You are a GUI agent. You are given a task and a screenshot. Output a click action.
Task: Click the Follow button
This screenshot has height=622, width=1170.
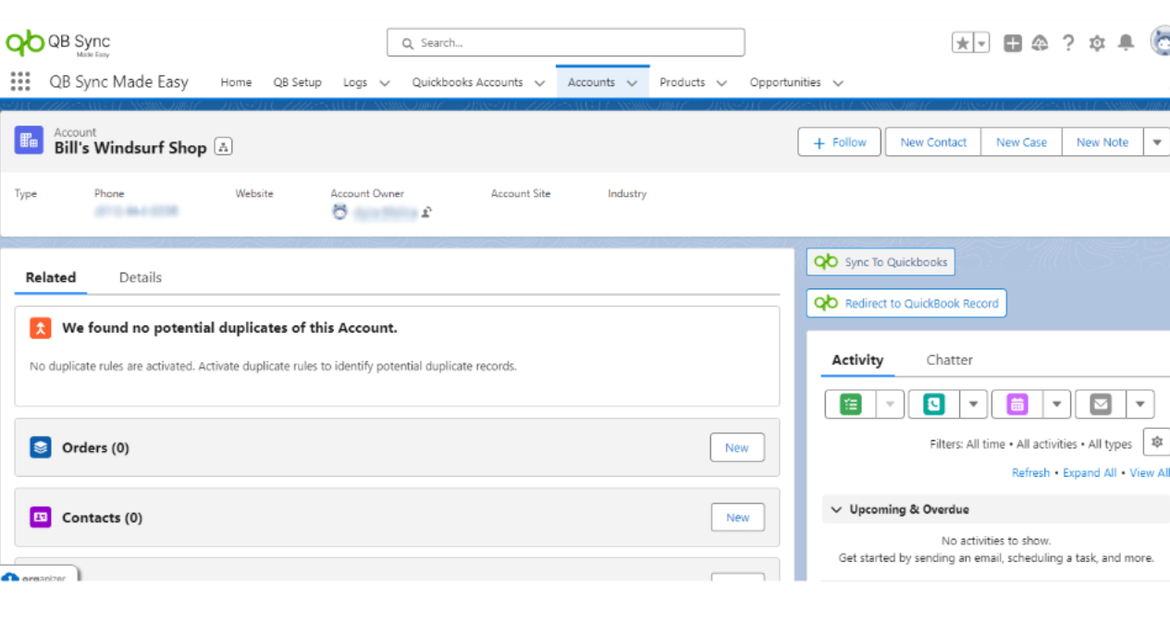coord(839,142)
